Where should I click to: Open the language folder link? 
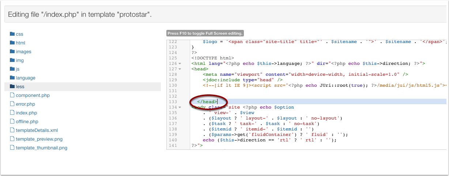26,78
